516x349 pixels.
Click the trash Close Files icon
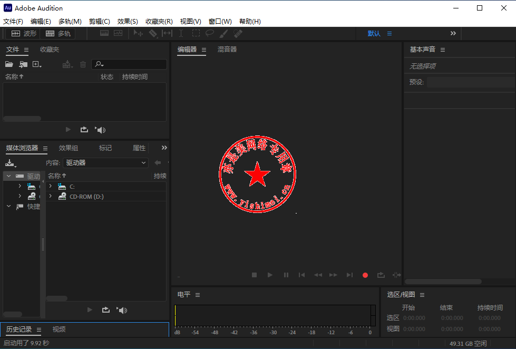point(83,64)
